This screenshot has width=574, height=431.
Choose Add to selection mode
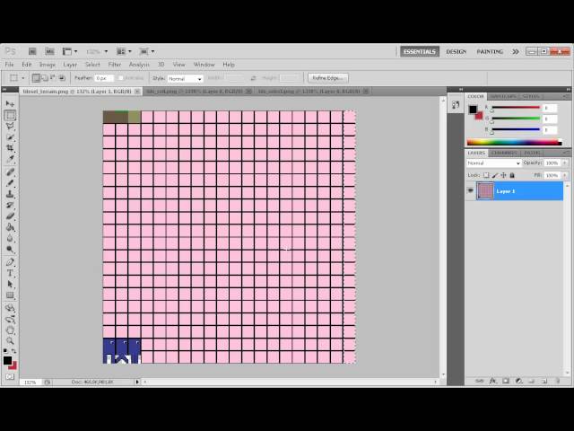[x=45, y=78]
